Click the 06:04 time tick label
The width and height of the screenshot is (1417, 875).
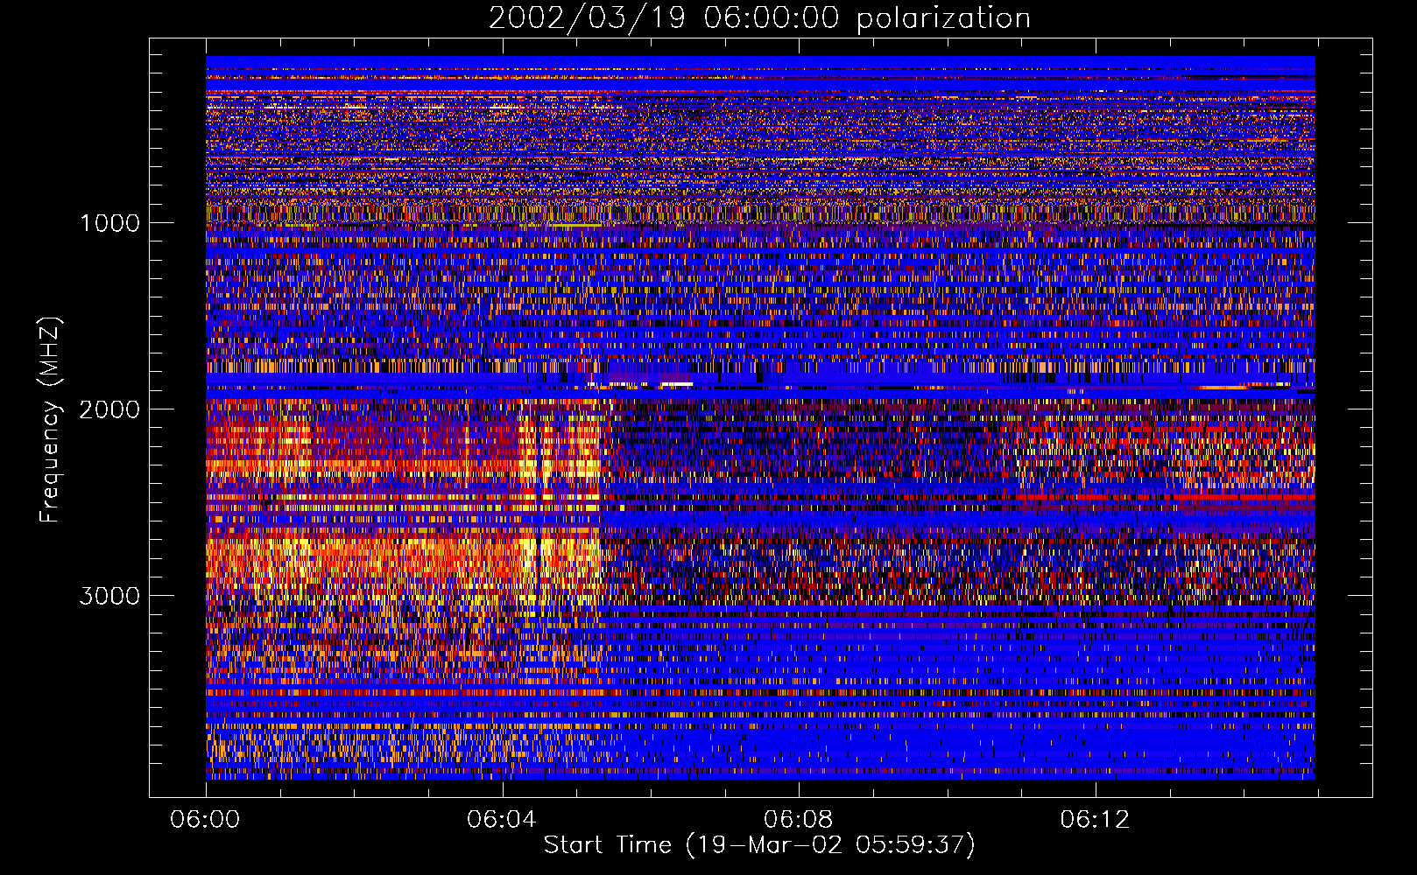coord(502,820)
